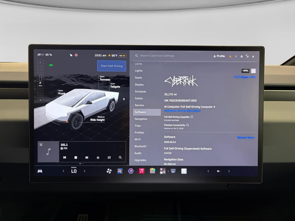Open Schedule settings
Viewport: 295px width, 221px height.
[140, 92]
